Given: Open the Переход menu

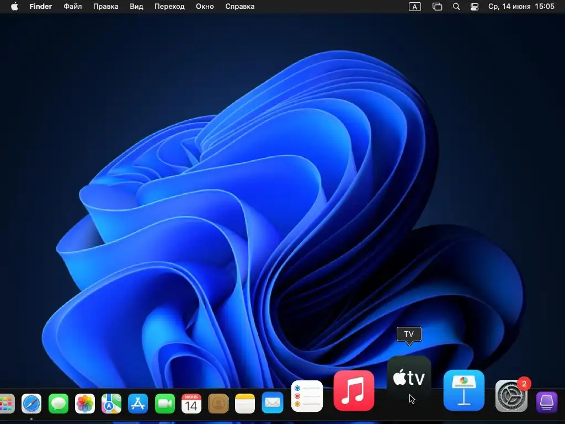Looking at the screenshot, I should [x=169, y=7].
